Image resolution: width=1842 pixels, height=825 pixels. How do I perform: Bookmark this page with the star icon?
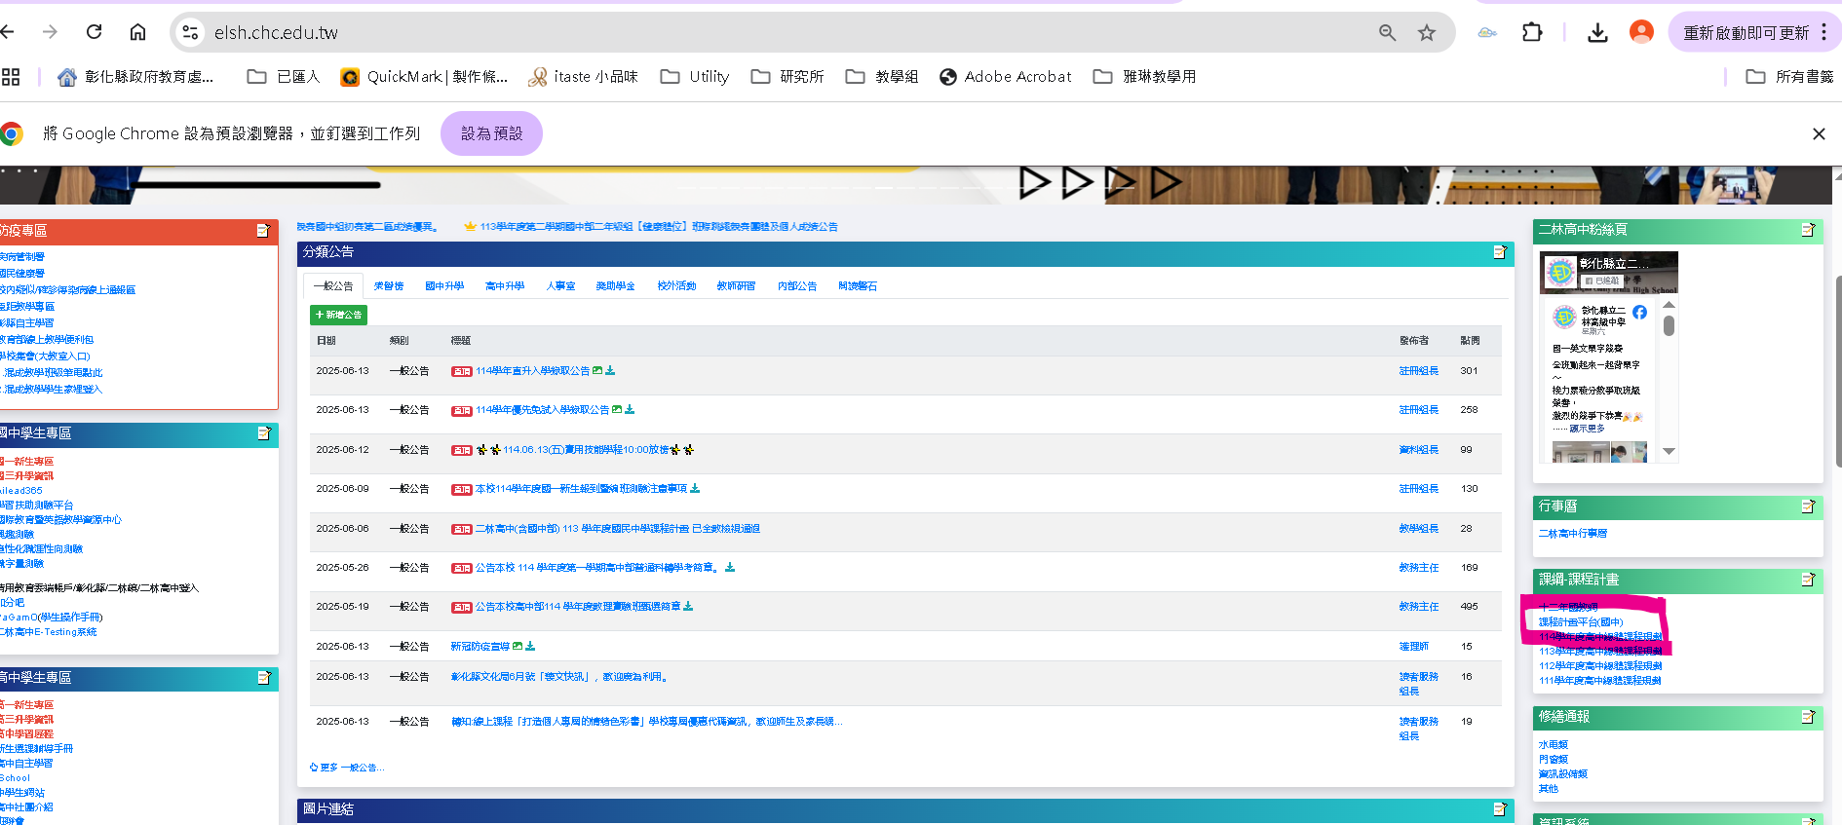1427,33
